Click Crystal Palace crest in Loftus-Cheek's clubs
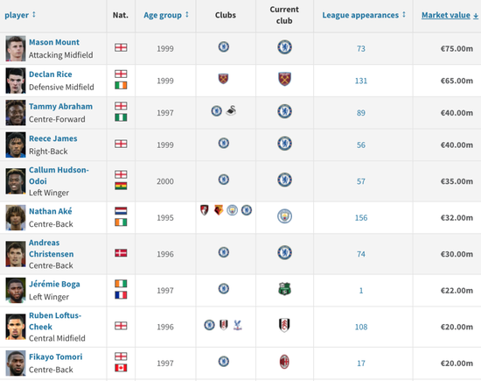481x381 pixels. [x=237, y=325]
